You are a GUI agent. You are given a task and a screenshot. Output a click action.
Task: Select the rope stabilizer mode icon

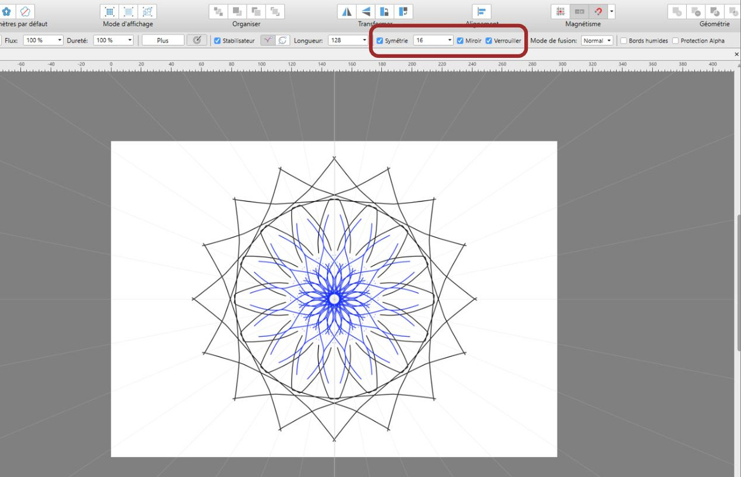(x=267, y=40)
